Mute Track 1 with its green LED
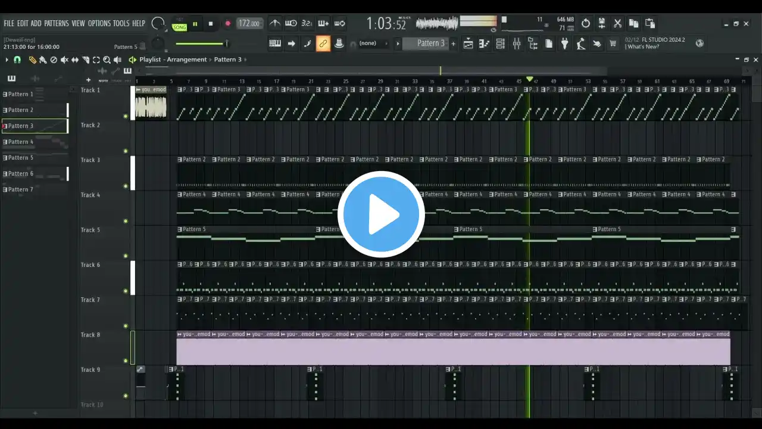The image size is (762, 429). (126, 116)
